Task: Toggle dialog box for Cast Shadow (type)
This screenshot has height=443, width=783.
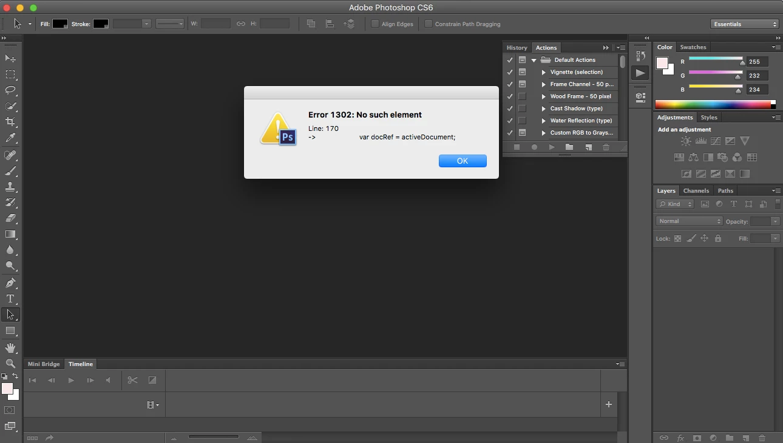Action: point(522,108)
